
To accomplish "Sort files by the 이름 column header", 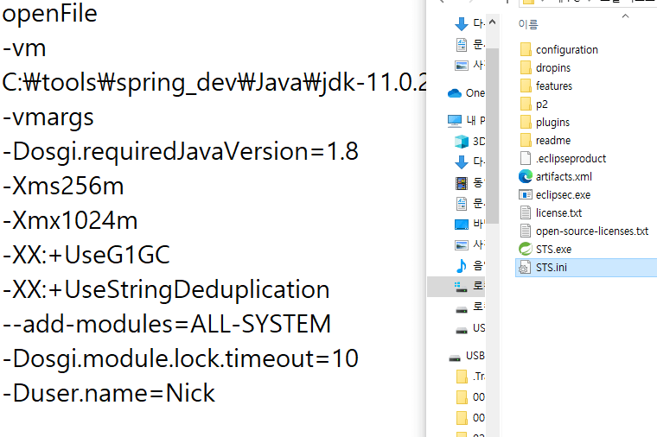I will pos(528,24).
